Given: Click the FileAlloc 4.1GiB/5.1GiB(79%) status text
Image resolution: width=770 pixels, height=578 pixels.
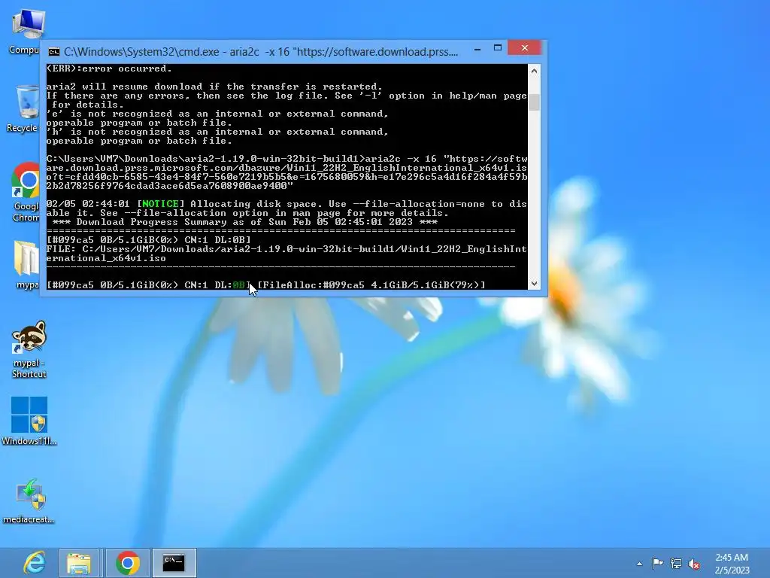Looking at the screenshot, I should (371, 284).
